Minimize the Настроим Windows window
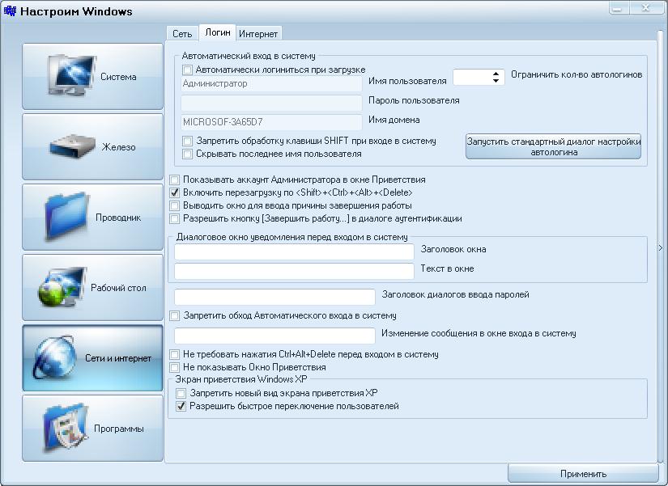 tap(617, 9)
